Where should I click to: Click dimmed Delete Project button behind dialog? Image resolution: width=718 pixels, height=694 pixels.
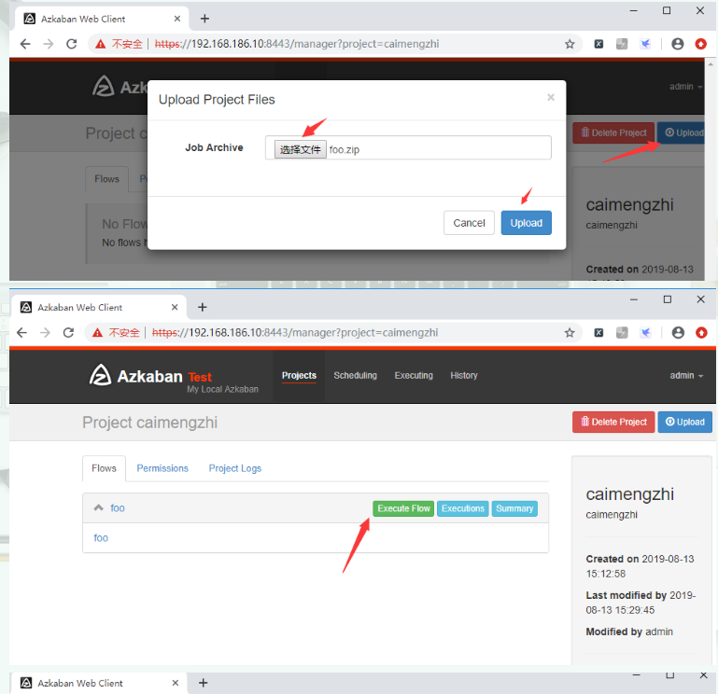[x=613, y=132]
